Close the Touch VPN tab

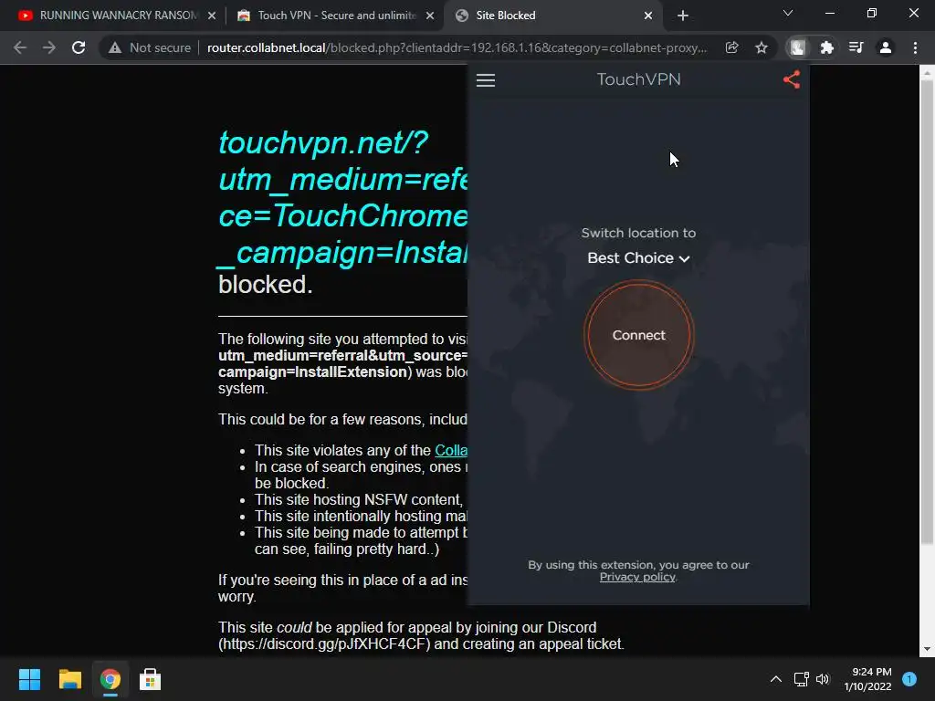click(430, 16)
